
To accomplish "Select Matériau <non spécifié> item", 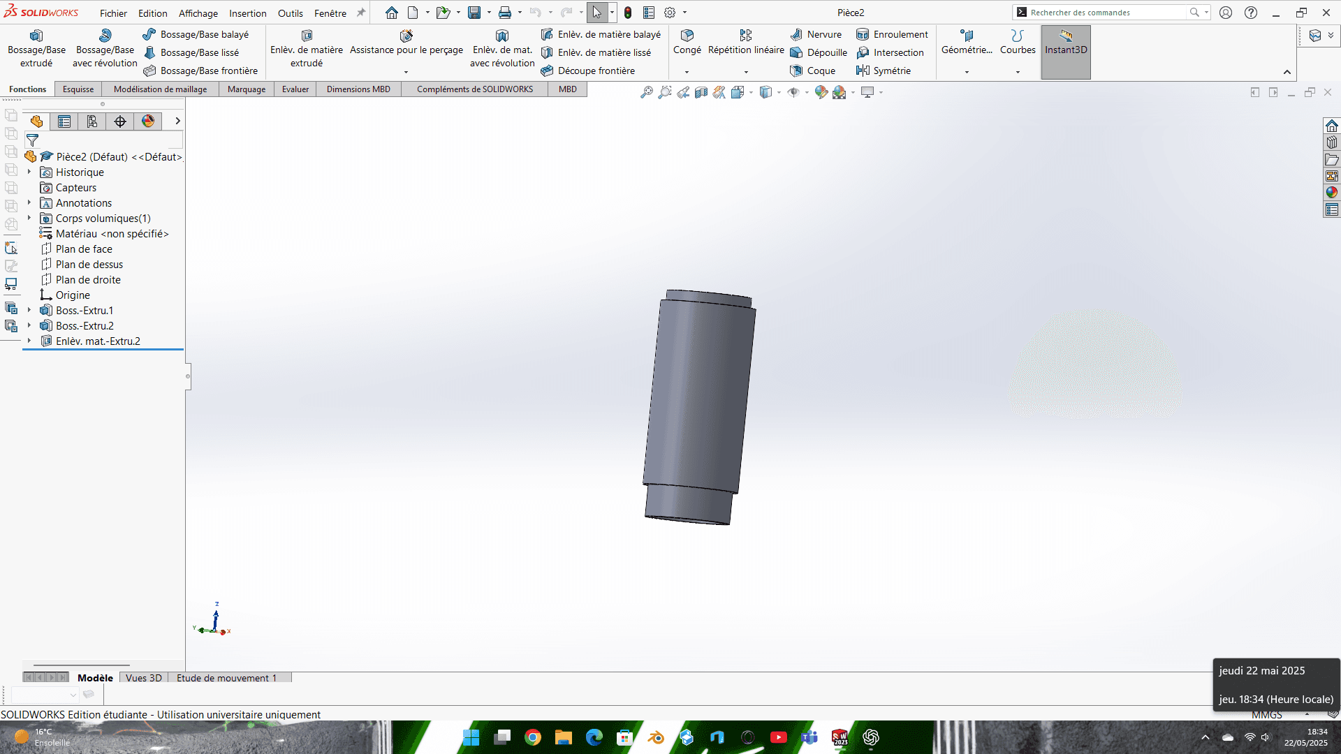I will tap(112, 234).
